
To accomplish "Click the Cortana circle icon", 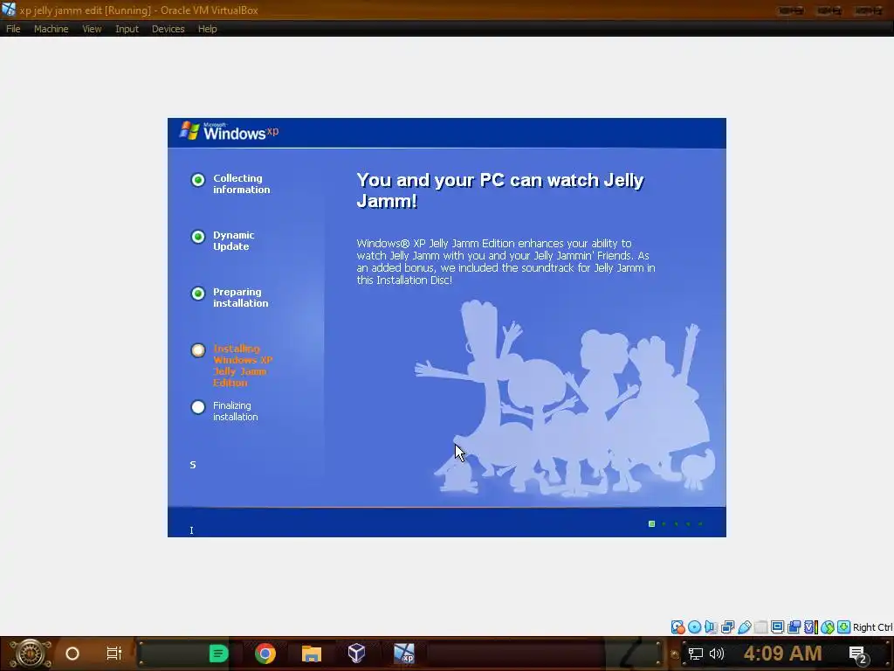I will [72, 654].
